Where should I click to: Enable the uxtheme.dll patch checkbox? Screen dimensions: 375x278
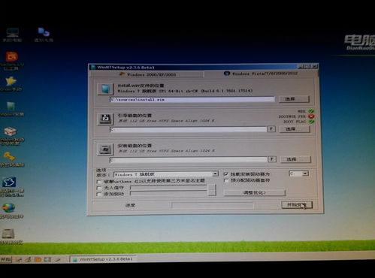[x=99, y=181]
